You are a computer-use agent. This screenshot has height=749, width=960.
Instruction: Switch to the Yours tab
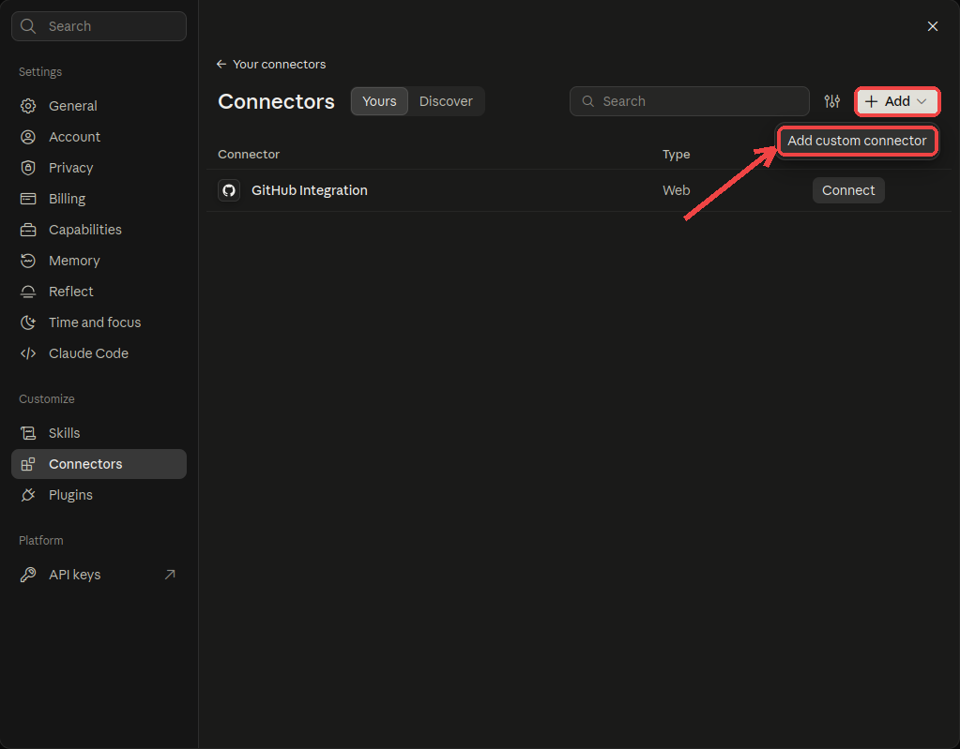(x=379, y=101)
